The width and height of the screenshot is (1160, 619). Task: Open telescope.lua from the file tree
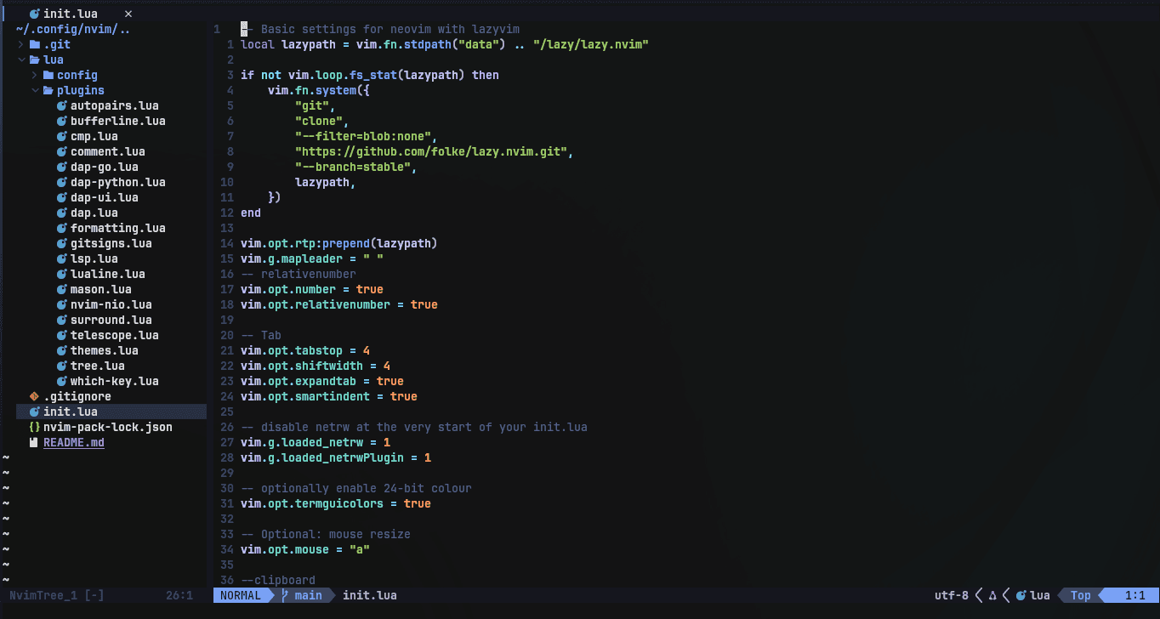115,335
